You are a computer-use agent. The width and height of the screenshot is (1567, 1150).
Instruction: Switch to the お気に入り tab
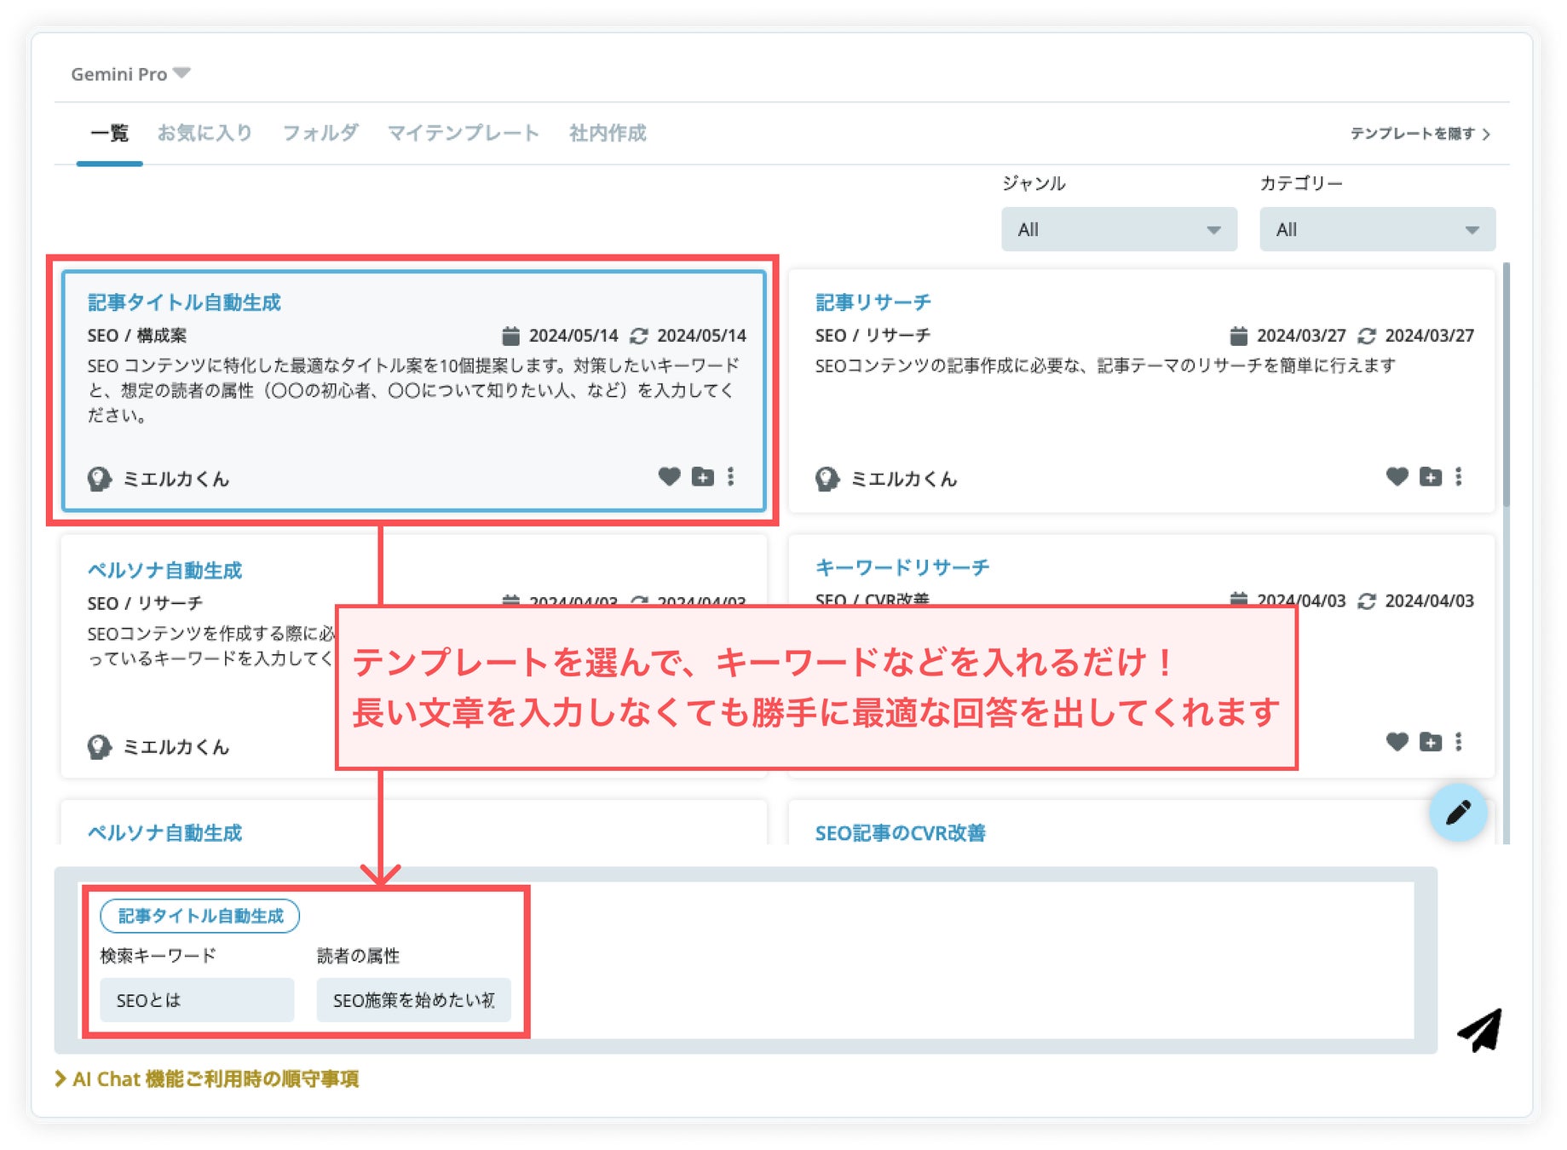[205, 133]
